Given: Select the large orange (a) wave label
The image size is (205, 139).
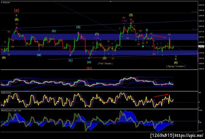Looking at the screenshot, I should click(x=17, y=10).
